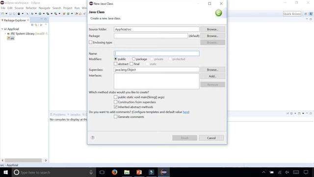Click the Add interfaces button

(x=212, y=76)
